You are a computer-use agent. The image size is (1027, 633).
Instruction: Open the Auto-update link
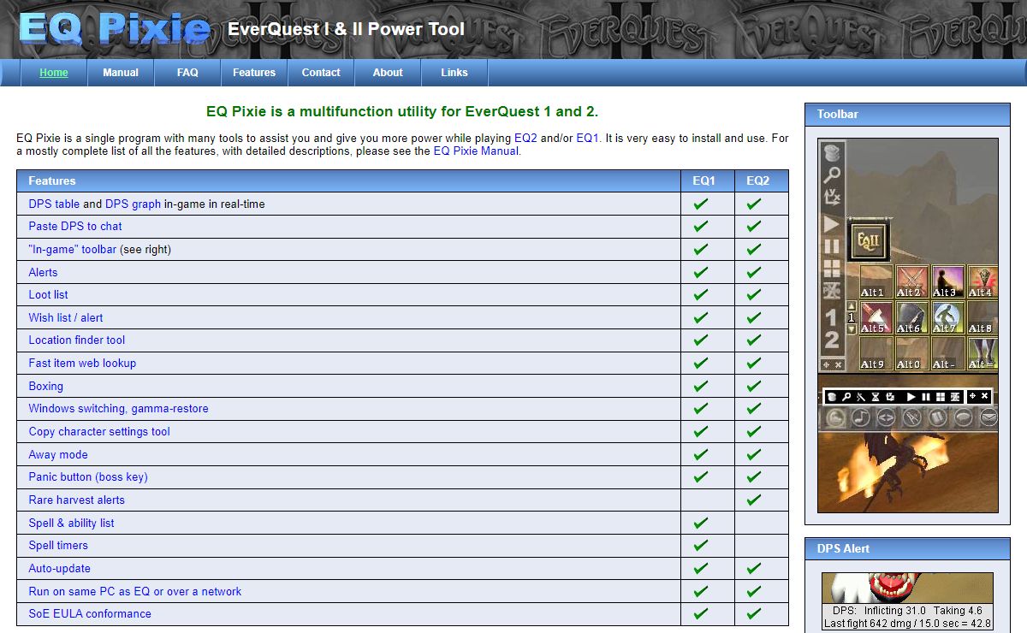(x=59, y=568)
